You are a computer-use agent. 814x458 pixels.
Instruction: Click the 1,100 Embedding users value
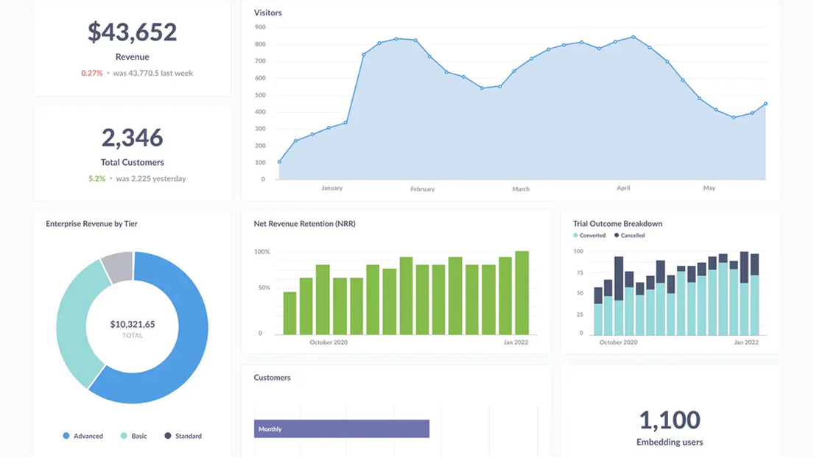tap(670, 420)
